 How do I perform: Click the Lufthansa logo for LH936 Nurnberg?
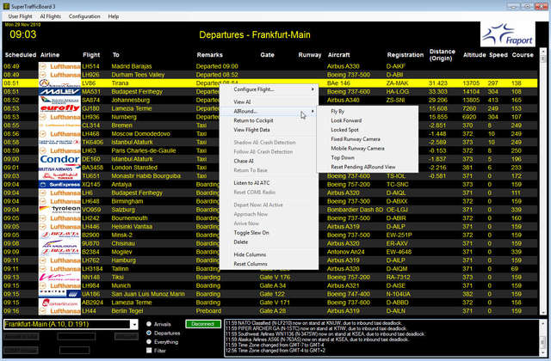tap(59, 117)
